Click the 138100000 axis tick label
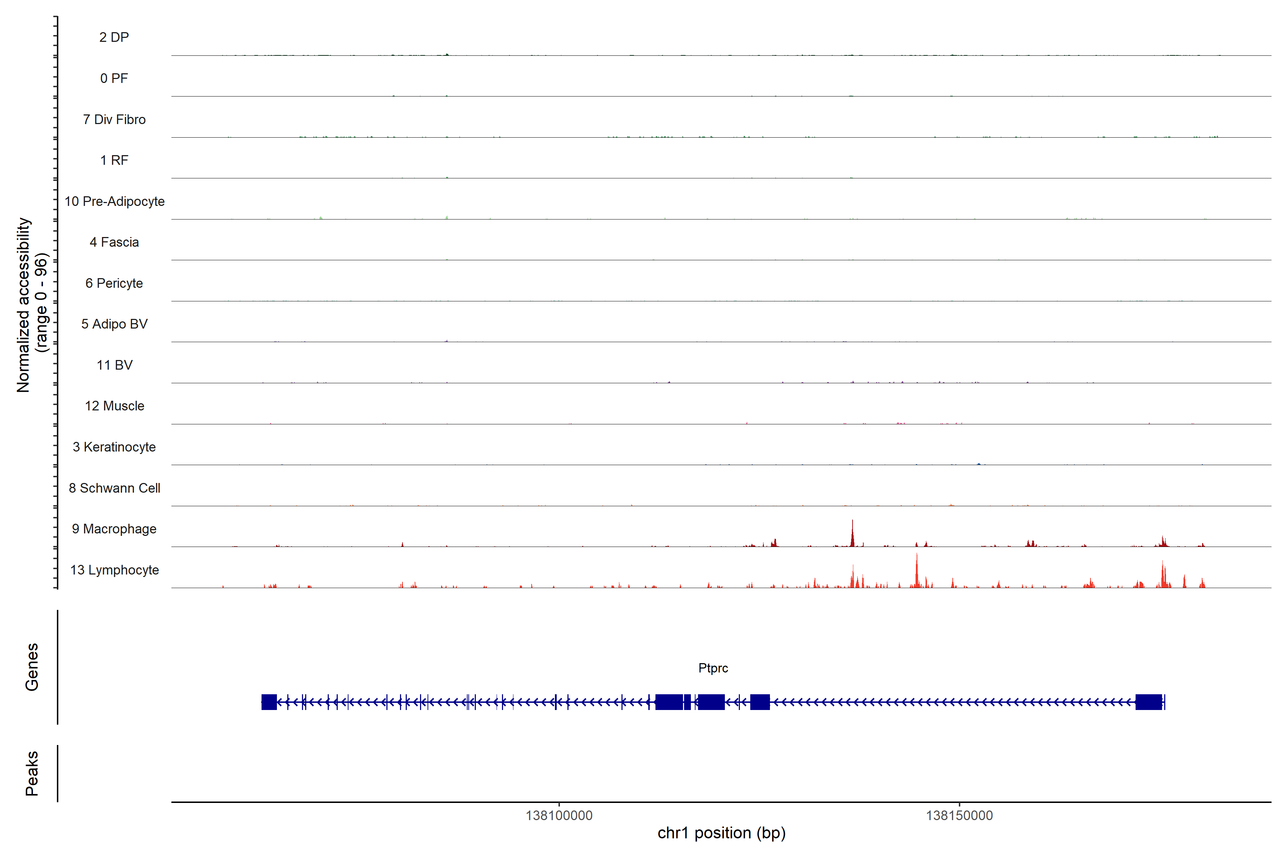 pos(558,815)
